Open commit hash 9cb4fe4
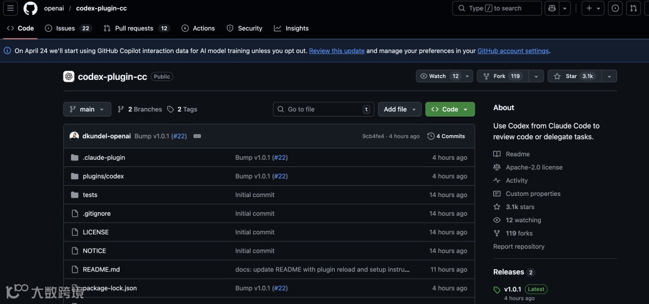The height and width of the screenshot is (304, 649). [x=373, y=136]
